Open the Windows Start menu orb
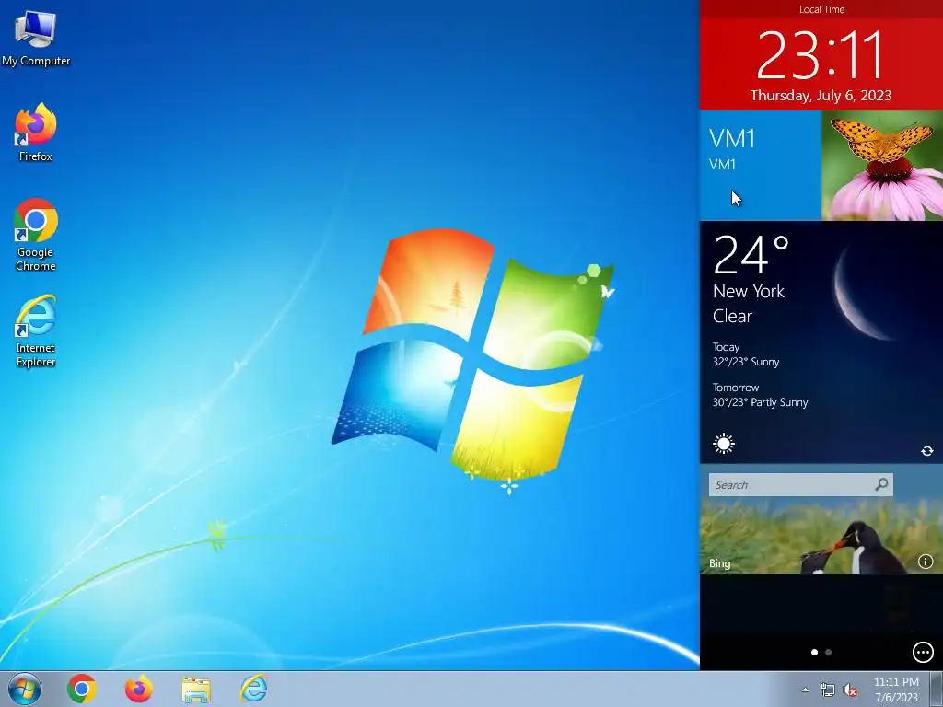Viewport: 943px width, 707px height. point(25,689)
